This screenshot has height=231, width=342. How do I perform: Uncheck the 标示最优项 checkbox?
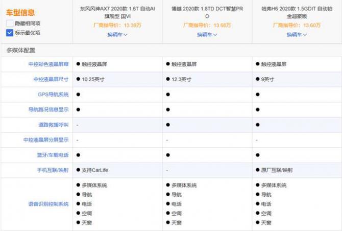[x=10, y=33]
